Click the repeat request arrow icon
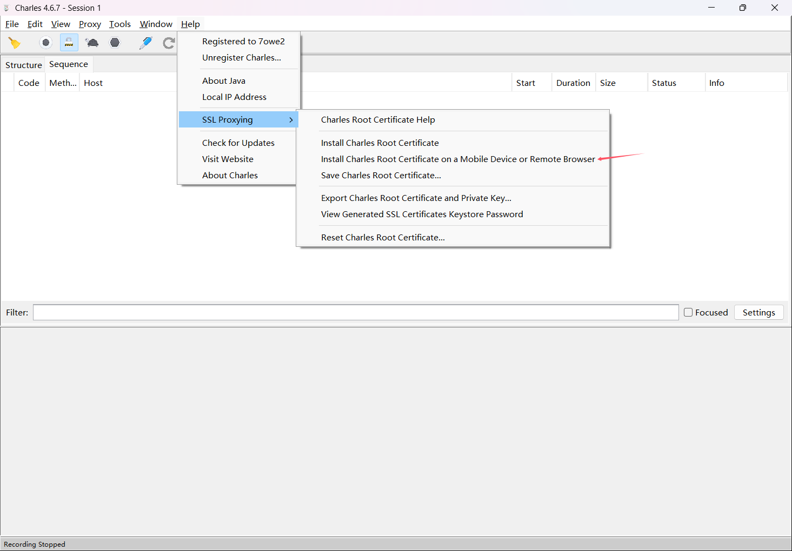792x551 pixels. [x=169, y=43]
